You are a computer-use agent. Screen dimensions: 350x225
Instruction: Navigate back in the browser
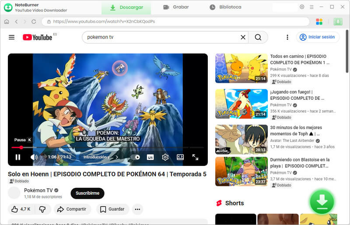pos(16,22)
